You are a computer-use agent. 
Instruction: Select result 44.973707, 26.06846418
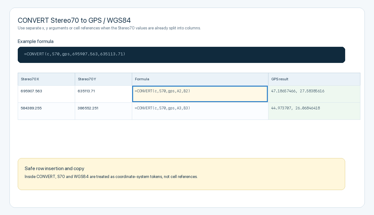(314, 111)
